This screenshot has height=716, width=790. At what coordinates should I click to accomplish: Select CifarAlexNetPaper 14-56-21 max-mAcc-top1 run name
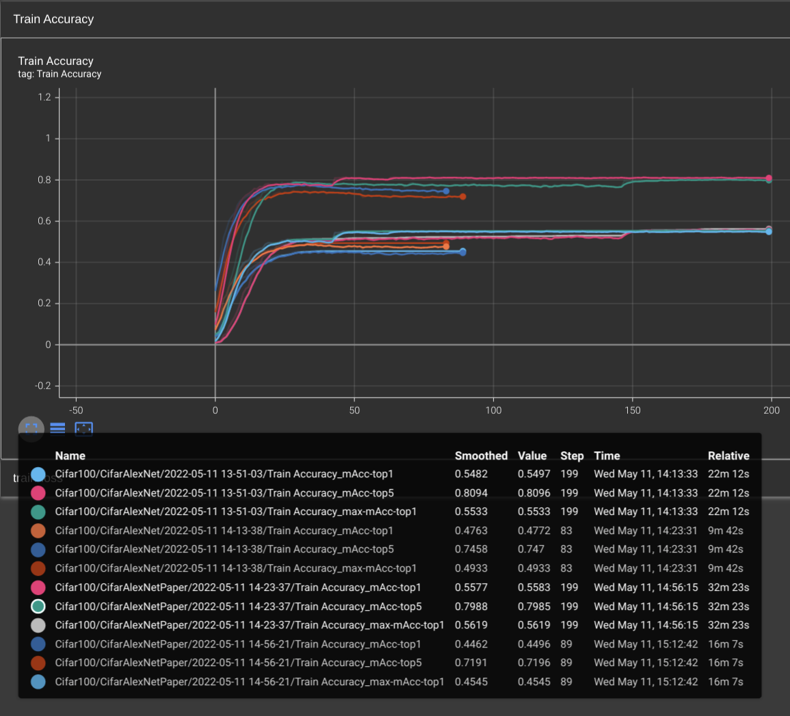249,682
